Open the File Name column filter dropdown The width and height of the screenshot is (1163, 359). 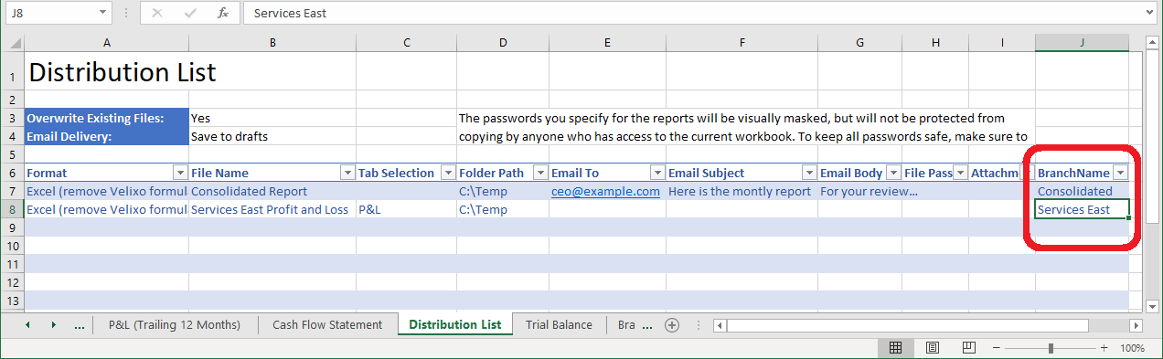(x=347, y=173)
